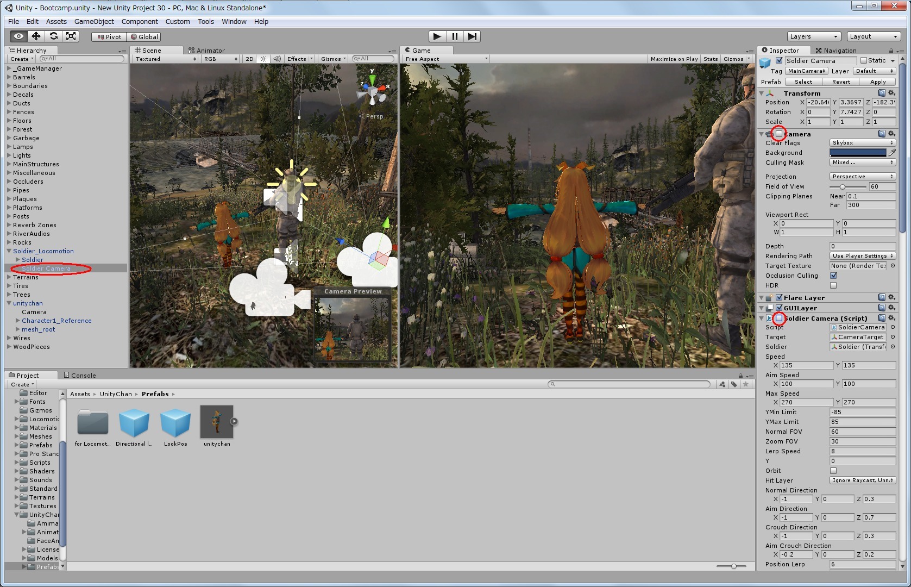Open the Clear Flags Skybox dropdown
The height and width of the screenshot is (587, 911).
862,143
